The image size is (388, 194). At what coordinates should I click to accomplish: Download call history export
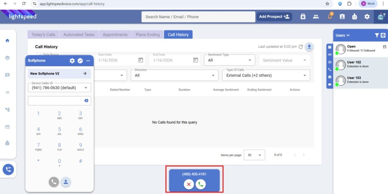click(310, 47)
